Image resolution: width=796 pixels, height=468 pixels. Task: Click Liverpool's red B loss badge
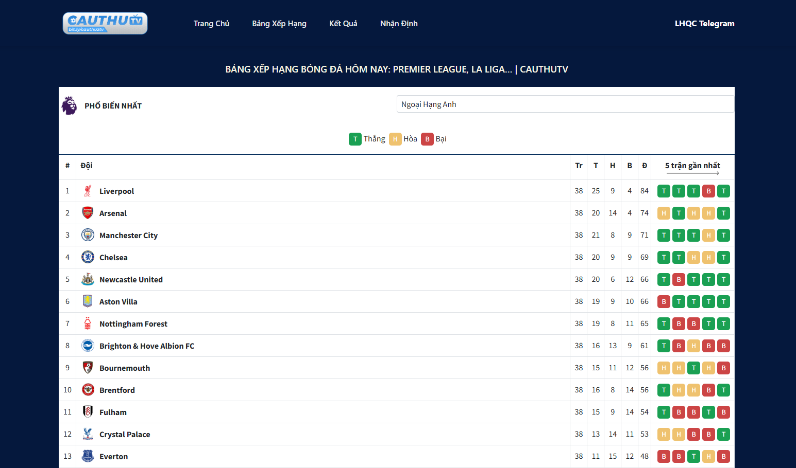(x=708, y=191)
